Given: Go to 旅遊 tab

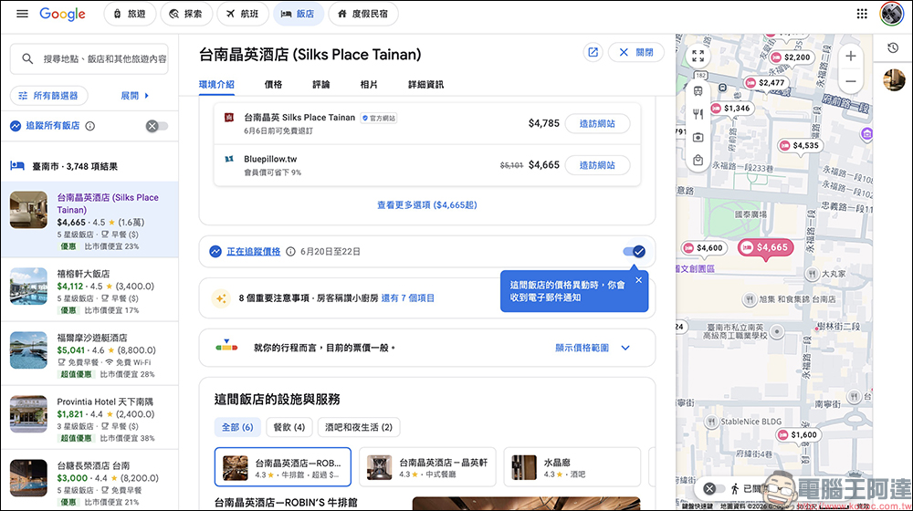Looking at the screenshot, I should click(130, 14).
